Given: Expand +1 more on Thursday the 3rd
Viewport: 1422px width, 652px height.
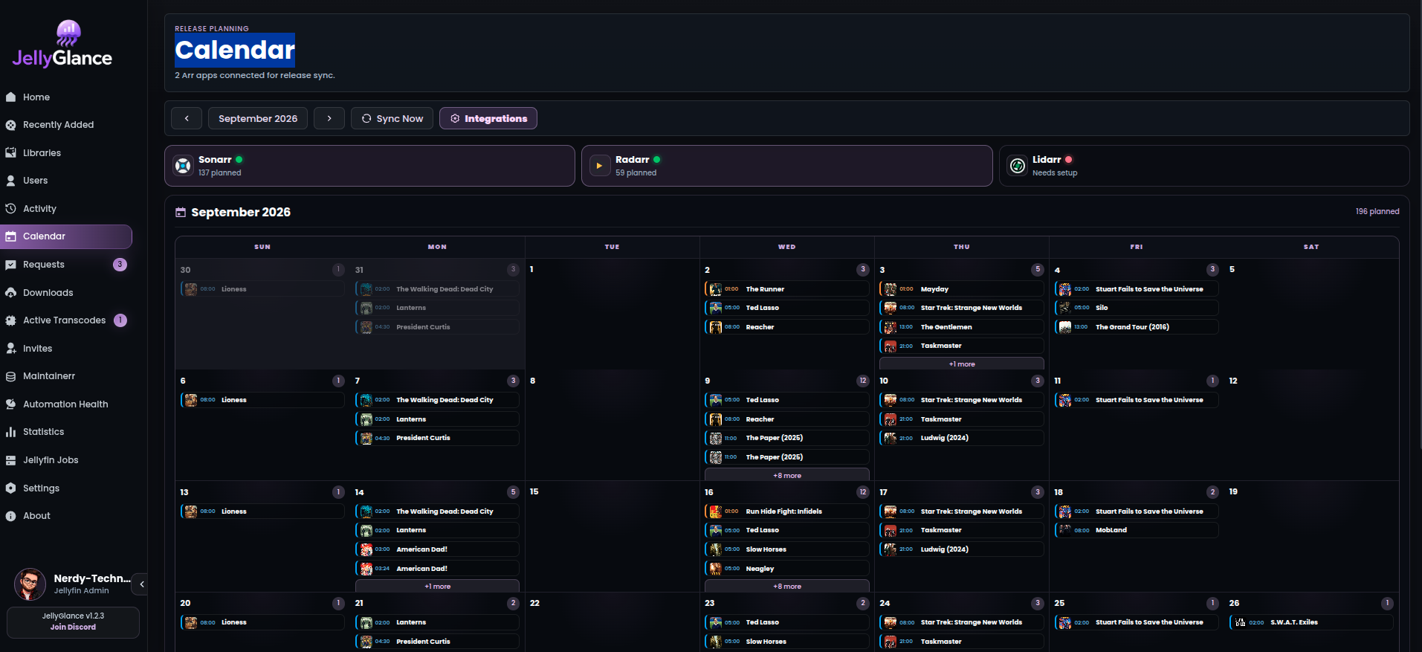Looking at the screenshot, I should coord(962,364).
